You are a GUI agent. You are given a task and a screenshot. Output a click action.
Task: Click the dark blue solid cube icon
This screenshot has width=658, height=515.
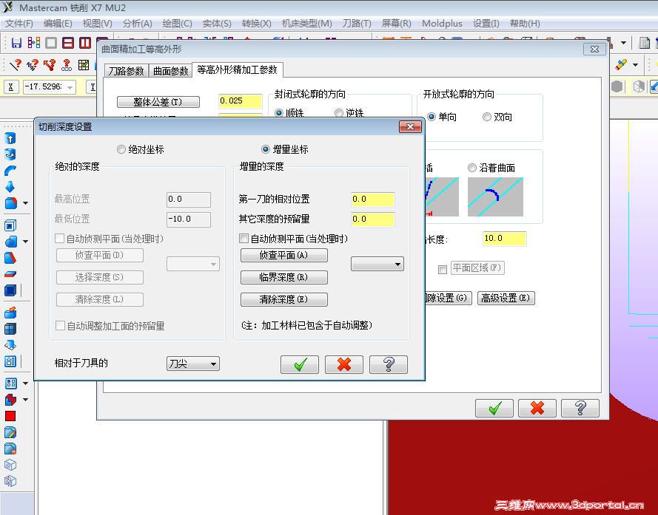(10, 290)
